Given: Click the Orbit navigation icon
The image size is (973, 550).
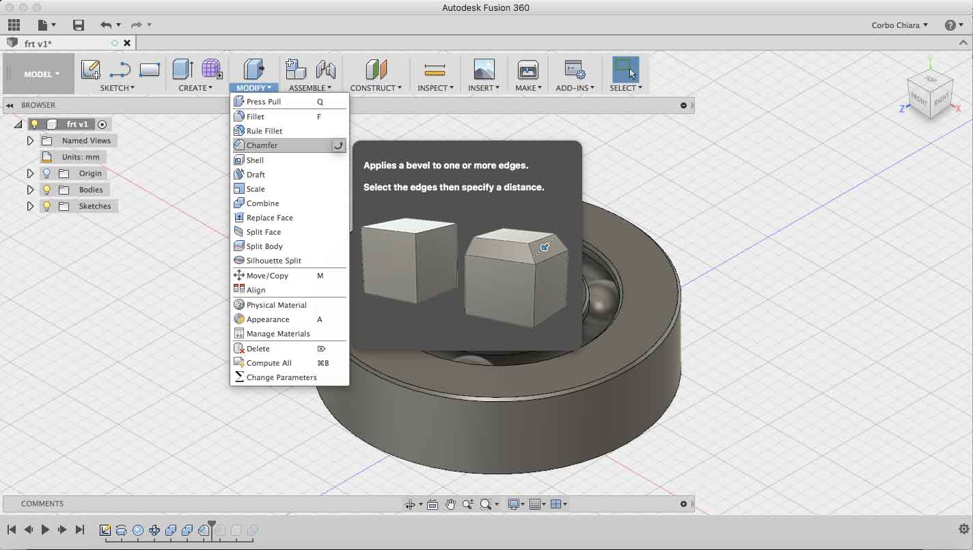Looking at the screenshot, I should tap(410, 504).
